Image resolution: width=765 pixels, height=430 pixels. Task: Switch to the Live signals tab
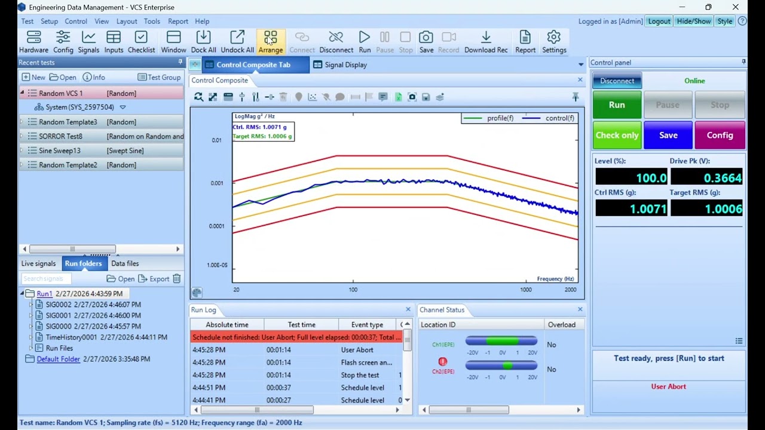coord(38,263)
